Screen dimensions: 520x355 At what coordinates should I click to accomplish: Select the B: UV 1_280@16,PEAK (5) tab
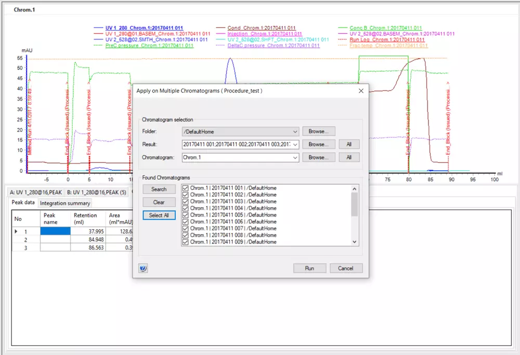96,192
